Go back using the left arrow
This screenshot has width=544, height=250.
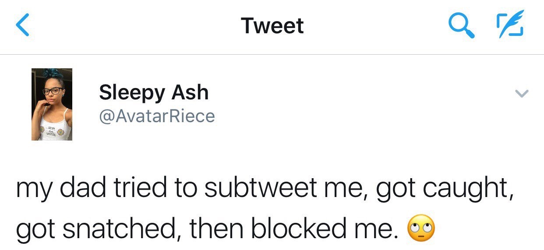22,25
